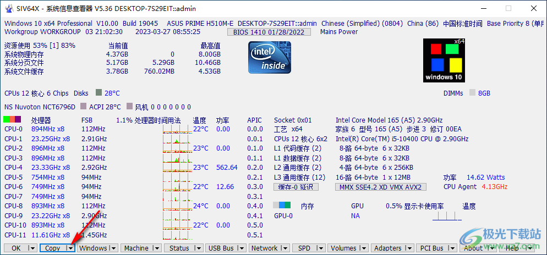The image size is (547, 255).
Task: Open the Help menu button
Action: click(512, 248)
